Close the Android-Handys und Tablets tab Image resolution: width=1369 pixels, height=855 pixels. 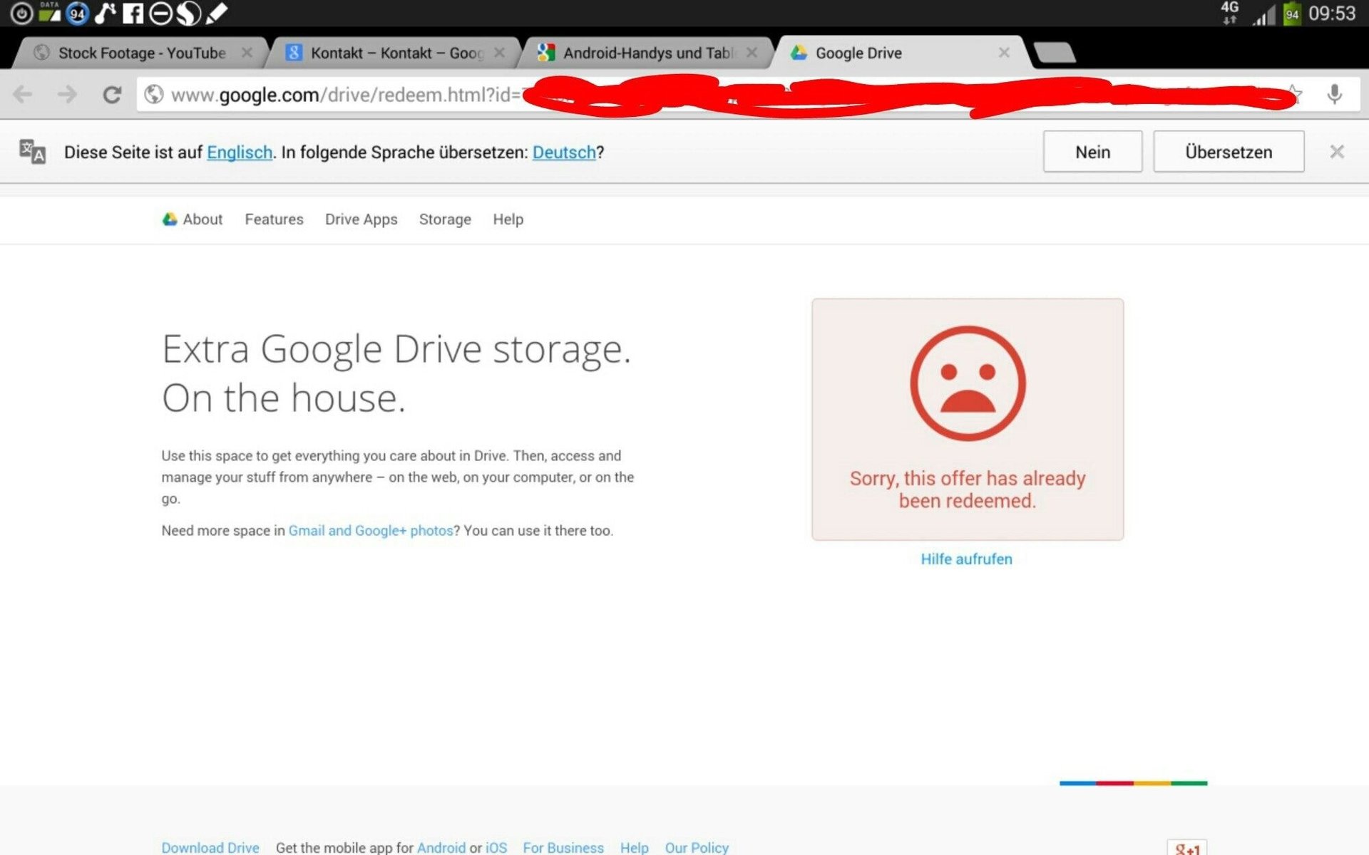point(752,53)
